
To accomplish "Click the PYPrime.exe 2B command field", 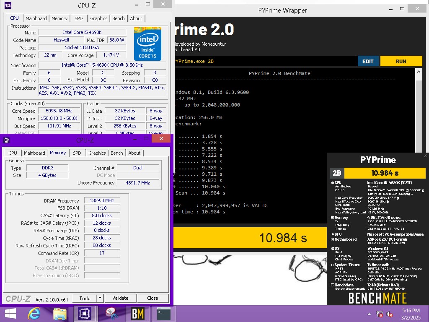I will pyautogui.click(x=265, y=61).
